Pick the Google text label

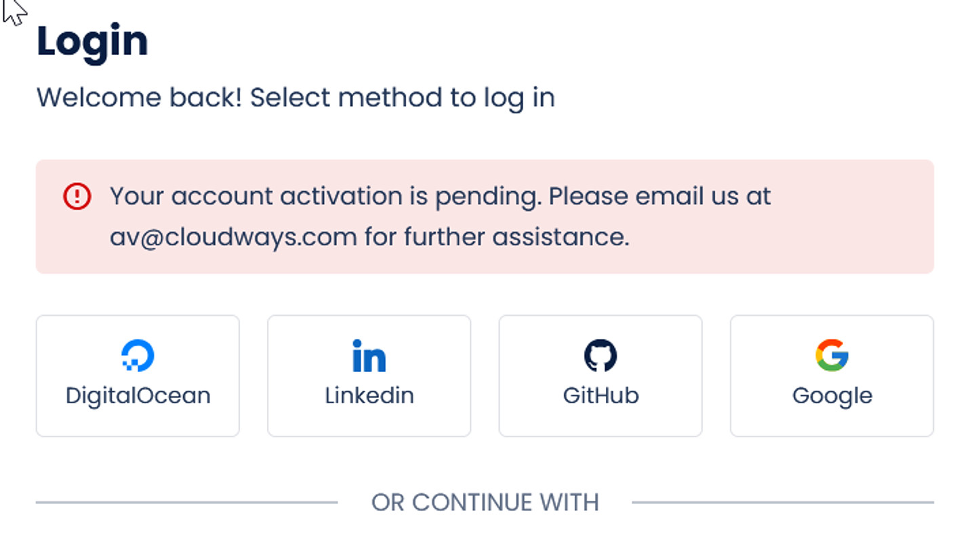coord(832,396)
